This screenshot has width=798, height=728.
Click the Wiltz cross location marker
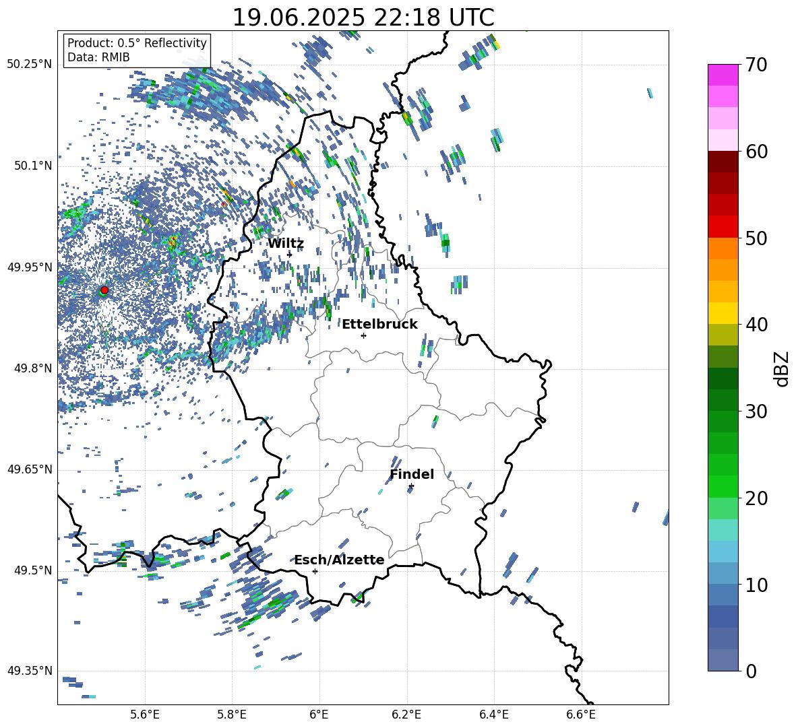click(x=290, y=255)
